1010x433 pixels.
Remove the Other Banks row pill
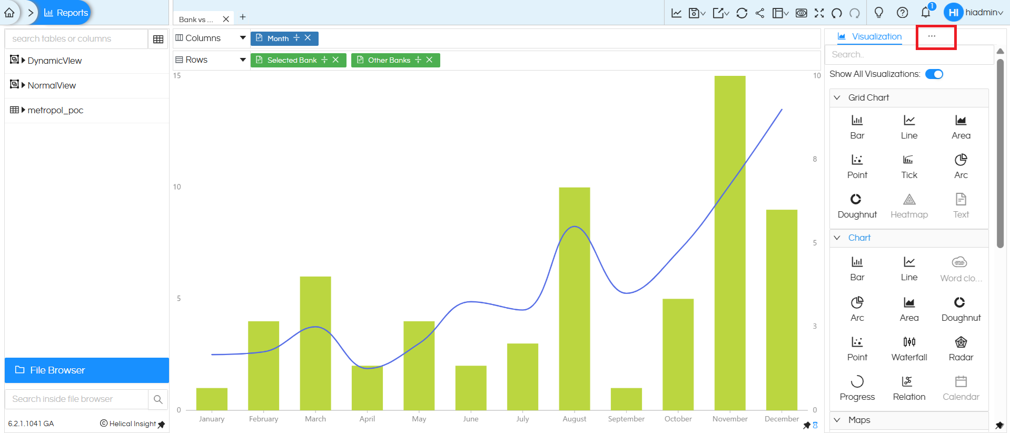(430, 60)
